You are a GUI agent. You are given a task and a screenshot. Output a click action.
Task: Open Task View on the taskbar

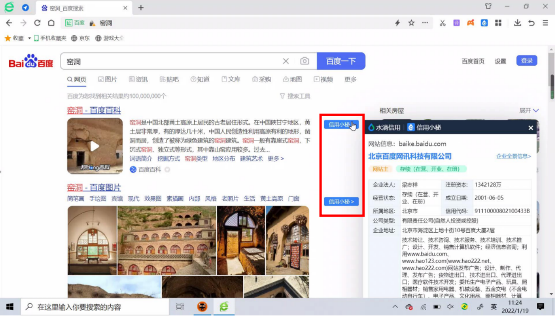180,307
